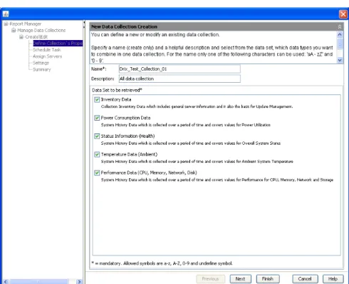Click the Finish button
349x284 pixels.
tap(268, 279)
